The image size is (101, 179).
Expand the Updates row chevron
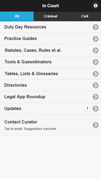point(96,109)
